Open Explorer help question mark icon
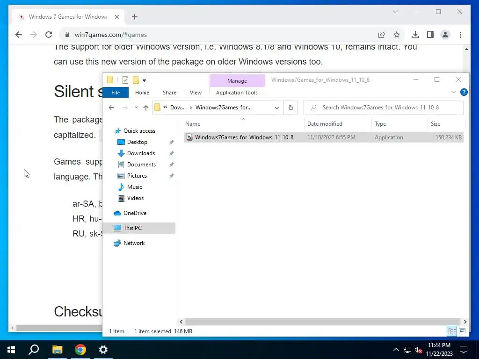Image resolution: width=479 pixels, height=359 pixels. (464, 92)
